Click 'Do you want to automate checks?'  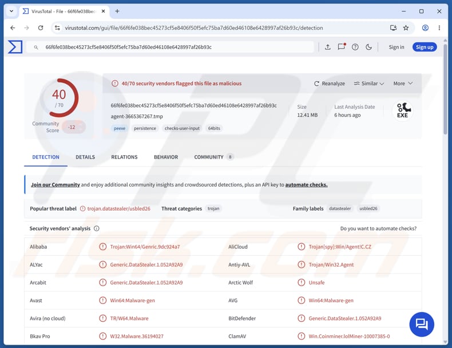click(378, 228)
